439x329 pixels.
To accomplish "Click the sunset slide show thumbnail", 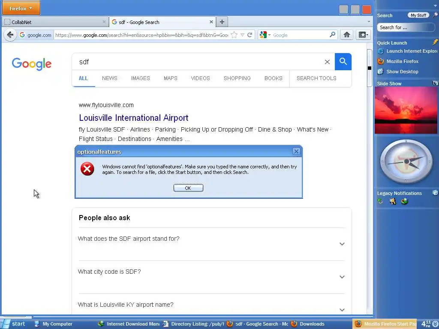I will pos(406,110).
